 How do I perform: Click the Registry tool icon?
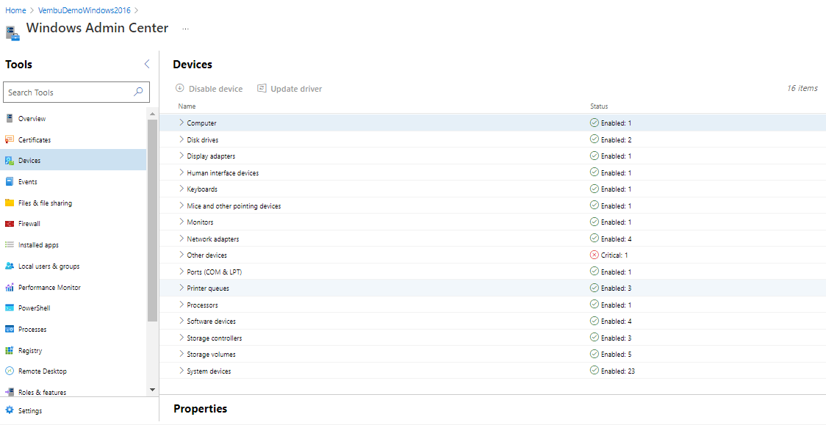[x=9, y=350]
